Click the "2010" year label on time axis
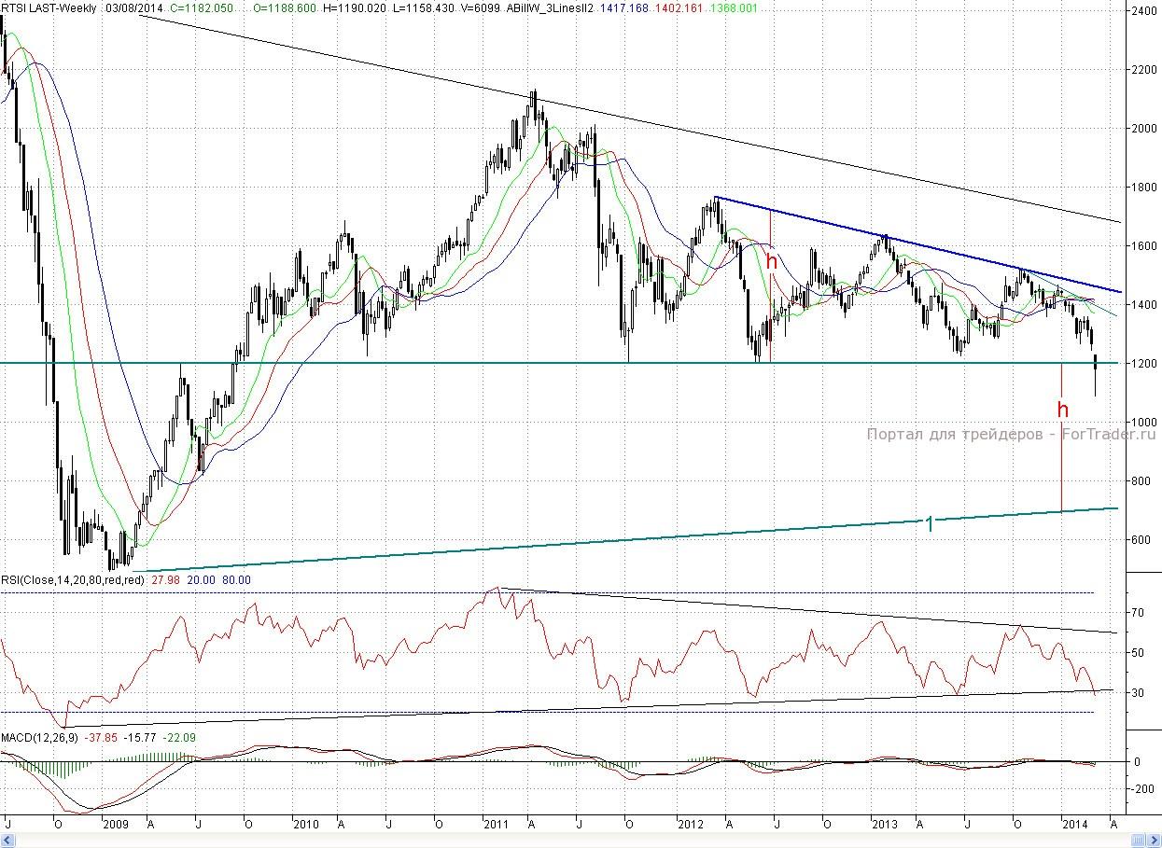Screen dimensions: 1162x848 tap(306, 825)
